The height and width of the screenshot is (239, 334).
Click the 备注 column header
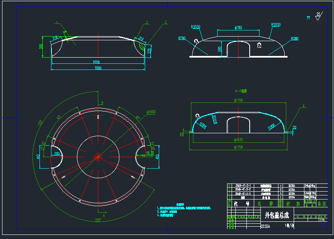point(322,204)
